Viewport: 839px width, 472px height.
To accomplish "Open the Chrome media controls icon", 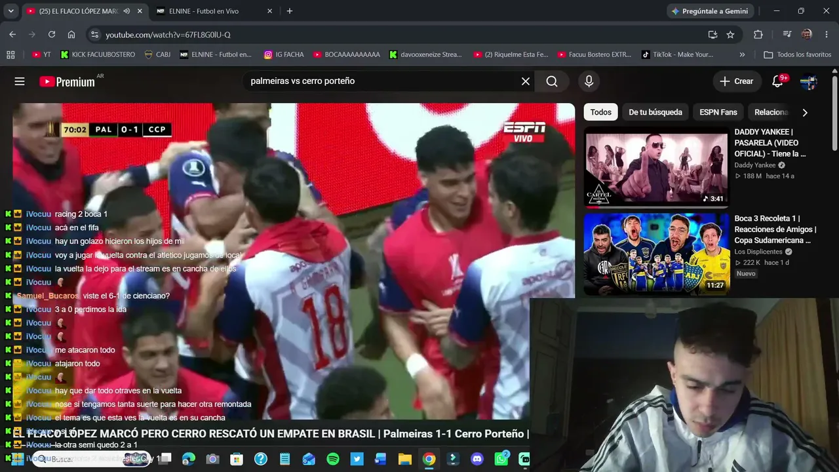I will pyautogui.click(x=787, y=34).
